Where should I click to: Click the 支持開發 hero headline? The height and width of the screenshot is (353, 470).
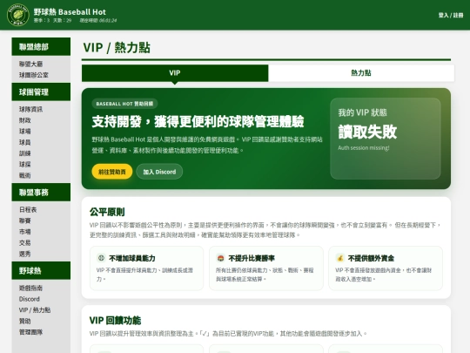point(198,121)
